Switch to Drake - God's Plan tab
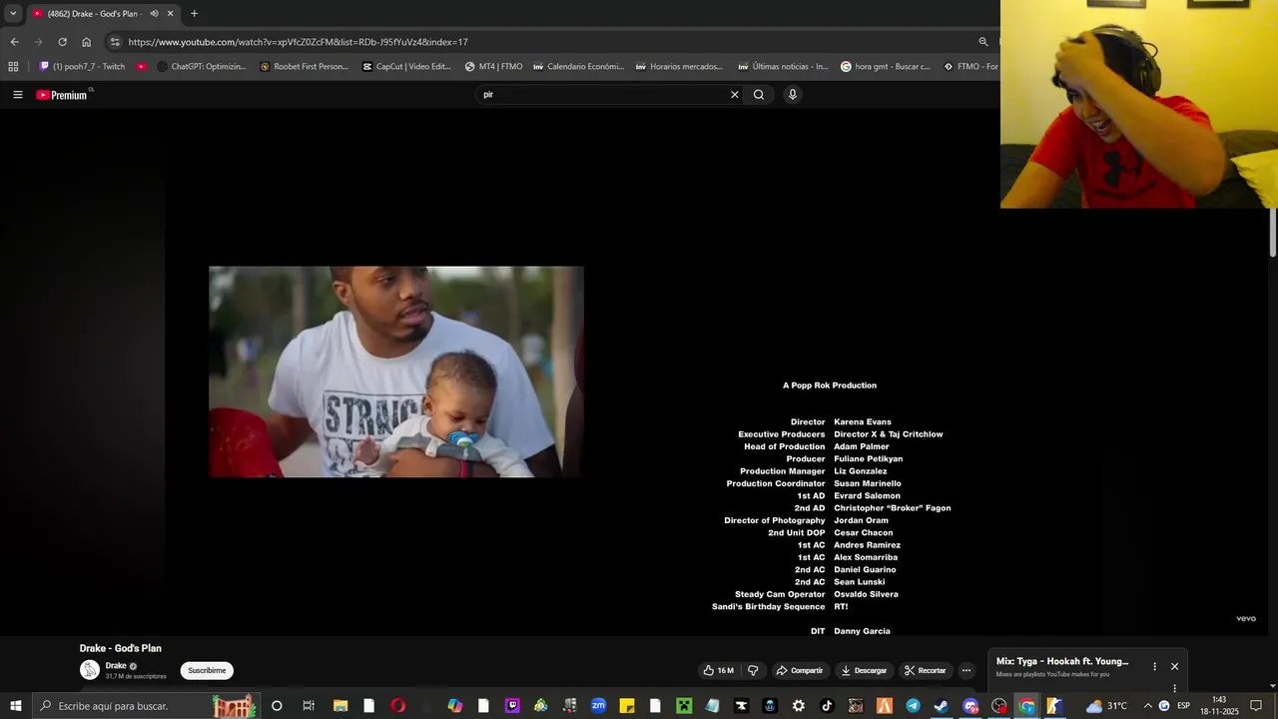Screen dimensions: 1278x719 (x=103, y=14)
